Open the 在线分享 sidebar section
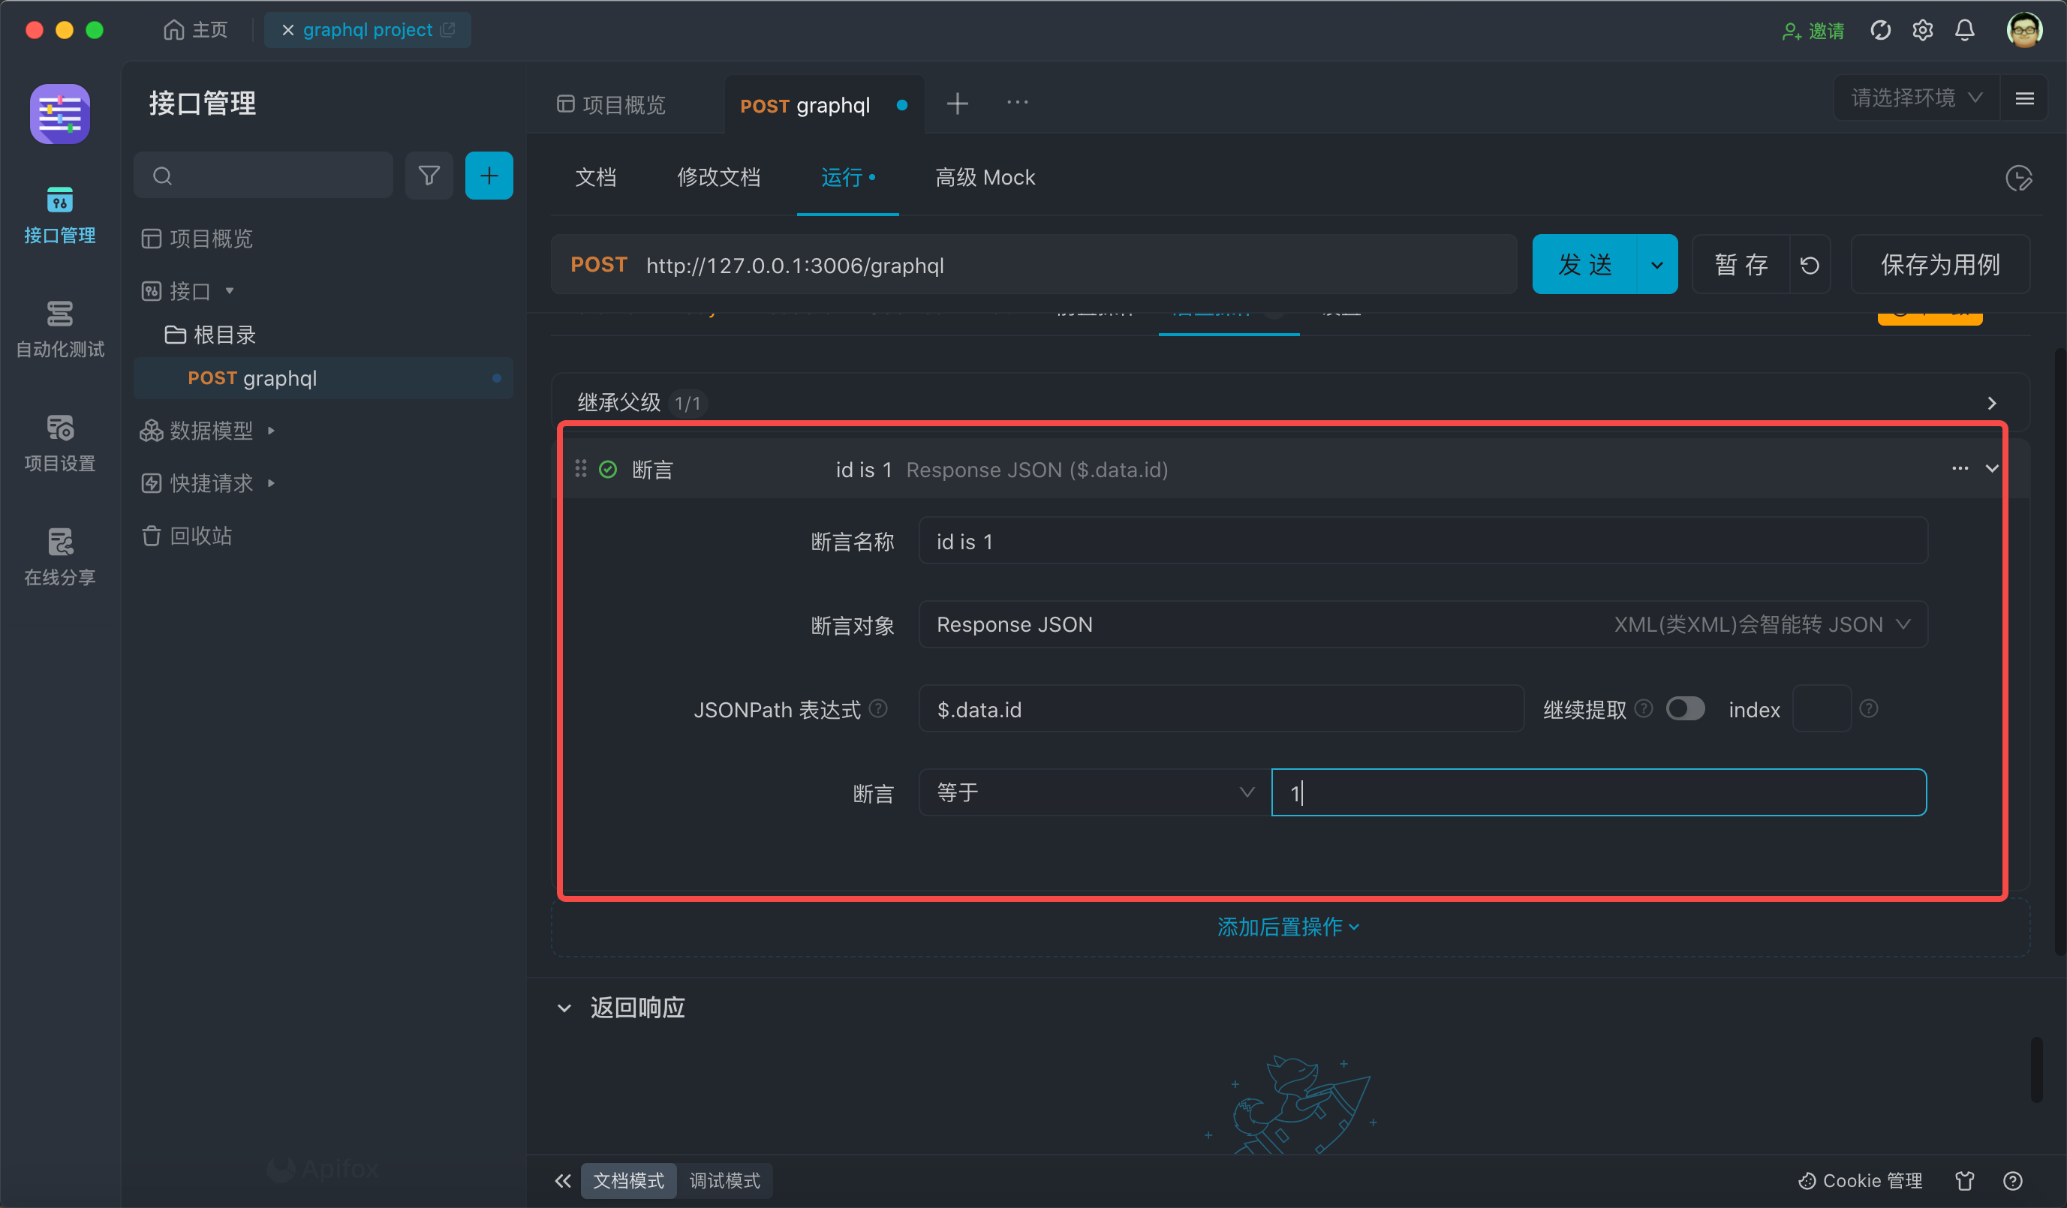Viewport: 2067px width, 1208px height. coord(60,557)
